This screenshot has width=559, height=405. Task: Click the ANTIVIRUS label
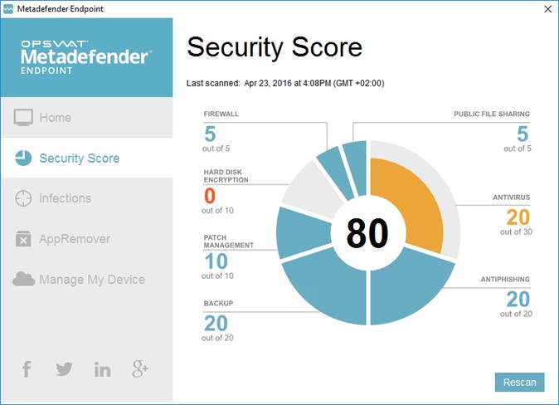[511, 198]
